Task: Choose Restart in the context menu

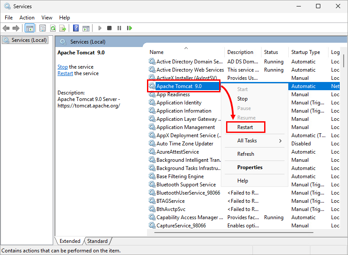Action: click(x=245, y=127)
